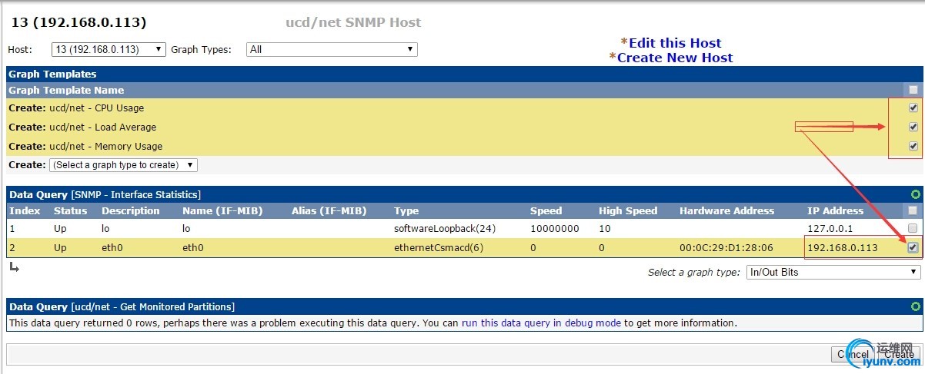Viewport: 925px width, 374px height.
Task: Reload the SNMP Interface Statistics data query
Action: coord(915,194)
